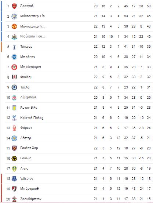Open the Κρίσταλ Πάλας team link
Screen dimensions: 153x203
pos(32,118)
